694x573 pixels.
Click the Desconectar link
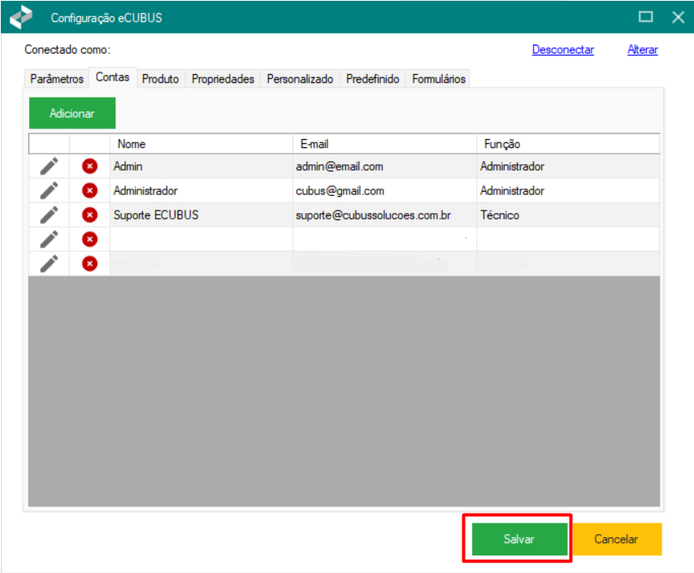[x=562, y=50]
